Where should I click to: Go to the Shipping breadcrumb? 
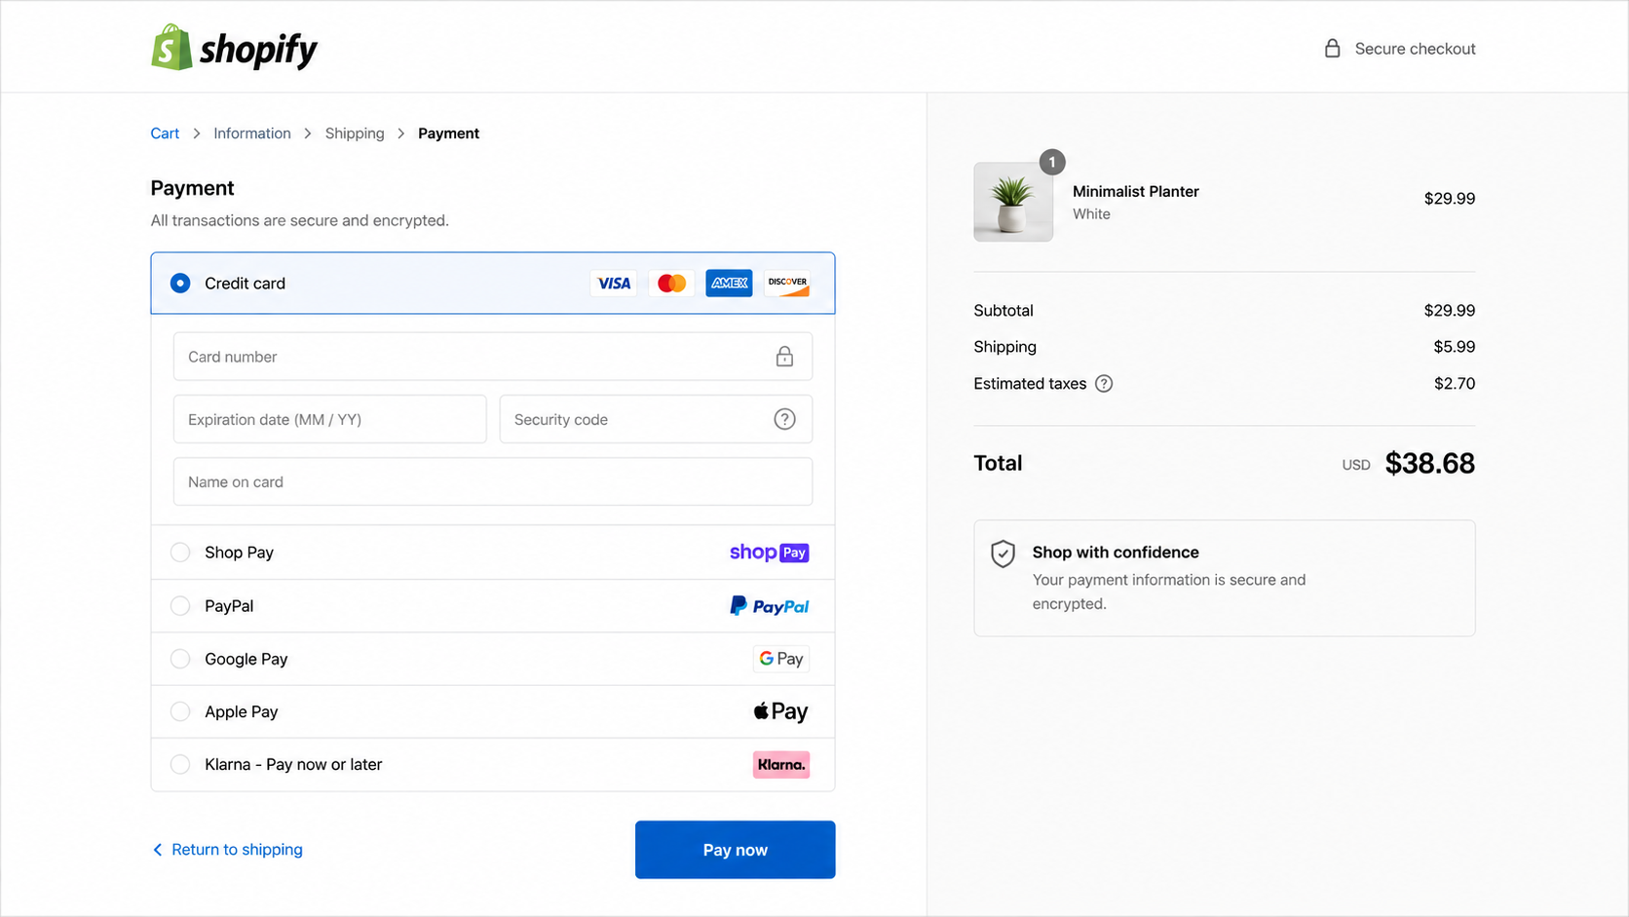point(355,134)
